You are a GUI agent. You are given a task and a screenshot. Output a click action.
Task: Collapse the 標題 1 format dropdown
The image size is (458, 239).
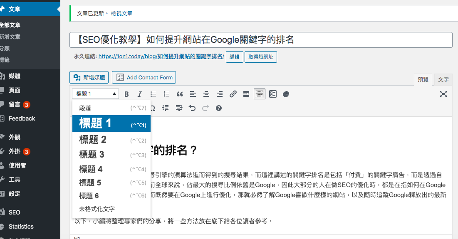click(95, 94)
